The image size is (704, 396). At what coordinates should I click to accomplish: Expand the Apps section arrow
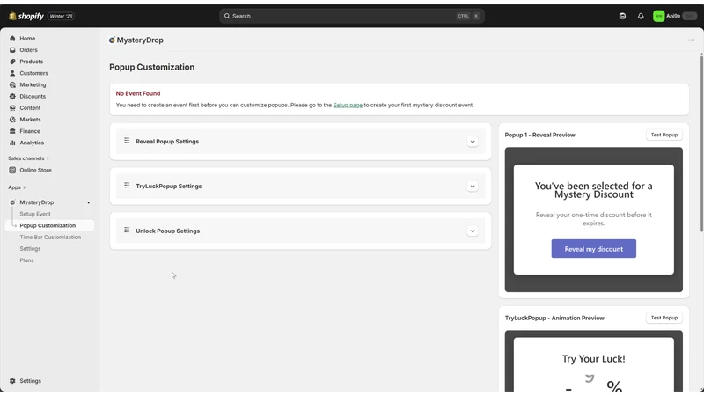pos(25,187)
